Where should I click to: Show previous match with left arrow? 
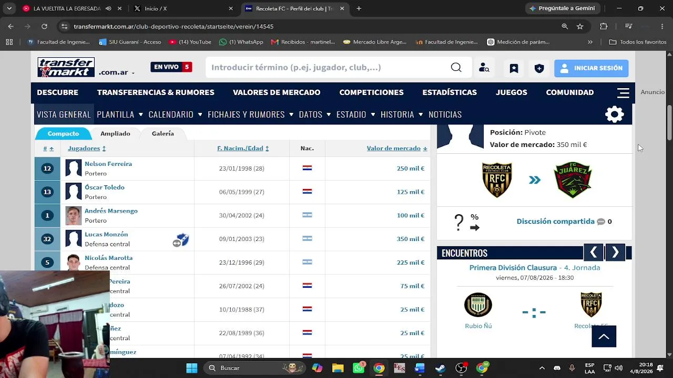593,253
